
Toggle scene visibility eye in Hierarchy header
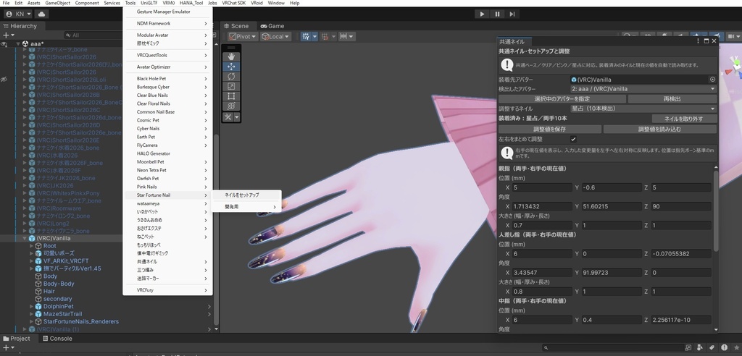click(4, 44)
